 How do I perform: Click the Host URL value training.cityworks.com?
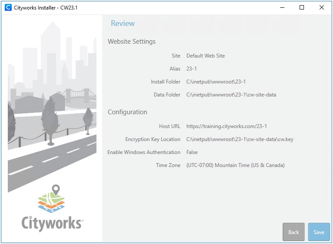226,126
